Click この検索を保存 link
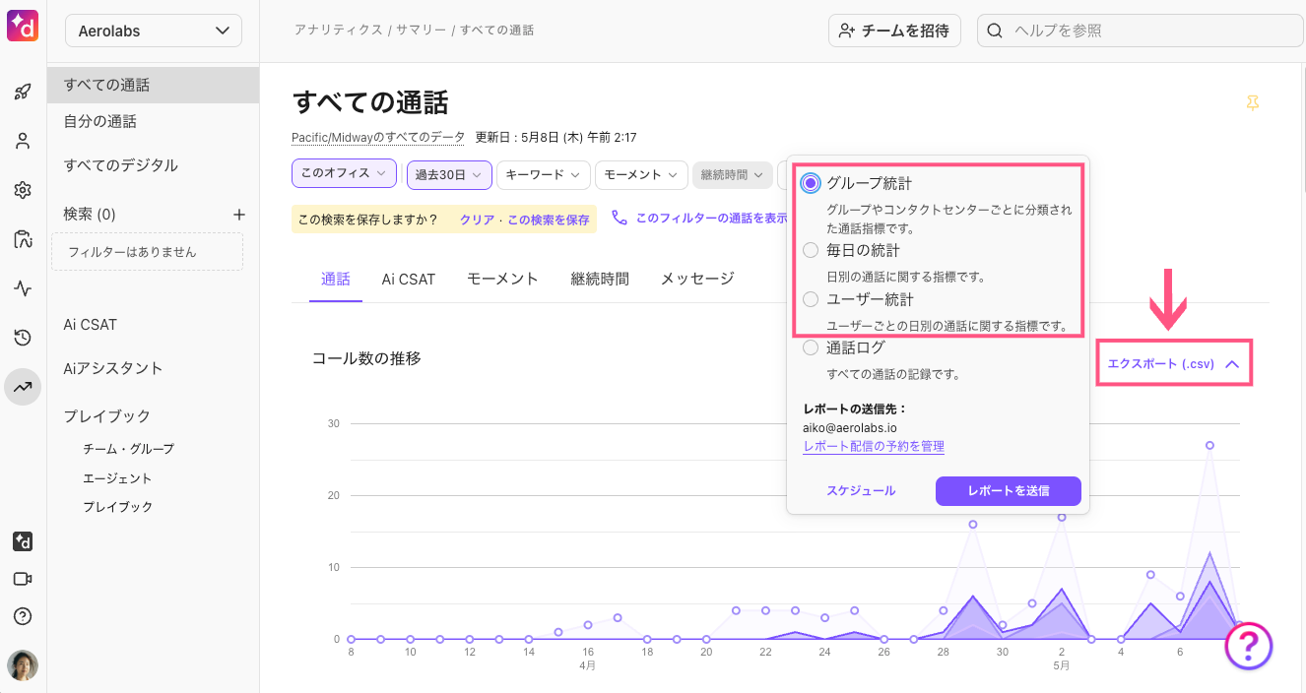 click(549, 220)
